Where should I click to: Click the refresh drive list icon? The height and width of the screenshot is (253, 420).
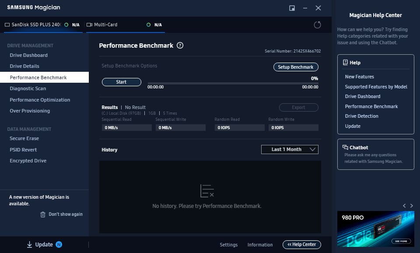click(x=317, y=25)
